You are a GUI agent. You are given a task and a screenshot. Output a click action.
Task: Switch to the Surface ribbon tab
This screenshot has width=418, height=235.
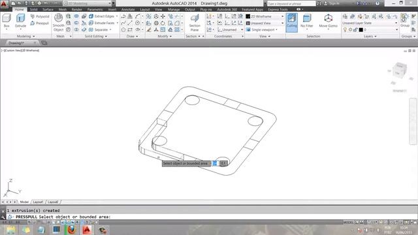[x=48, y=9]
